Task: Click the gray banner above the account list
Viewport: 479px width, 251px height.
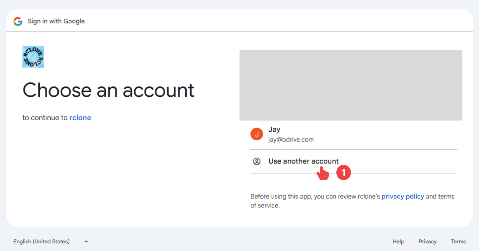Action: click(351, 85)
